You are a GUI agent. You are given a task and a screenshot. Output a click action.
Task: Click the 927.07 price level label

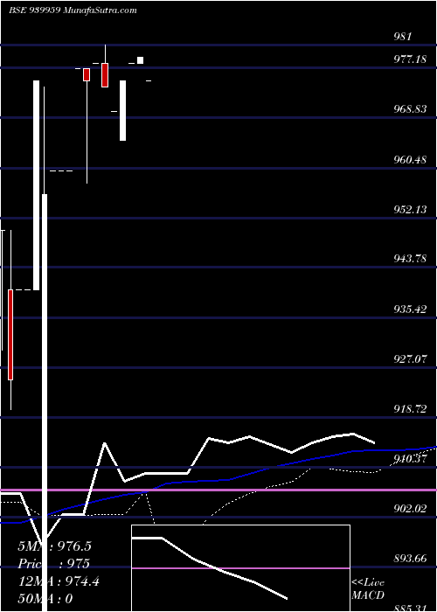point(410,359)
